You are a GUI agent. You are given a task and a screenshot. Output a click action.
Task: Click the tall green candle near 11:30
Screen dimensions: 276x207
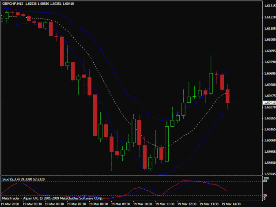point(166,144)
